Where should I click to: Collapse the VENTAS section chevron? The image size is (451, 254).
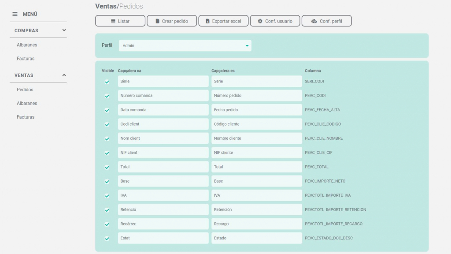pos(64,75)
